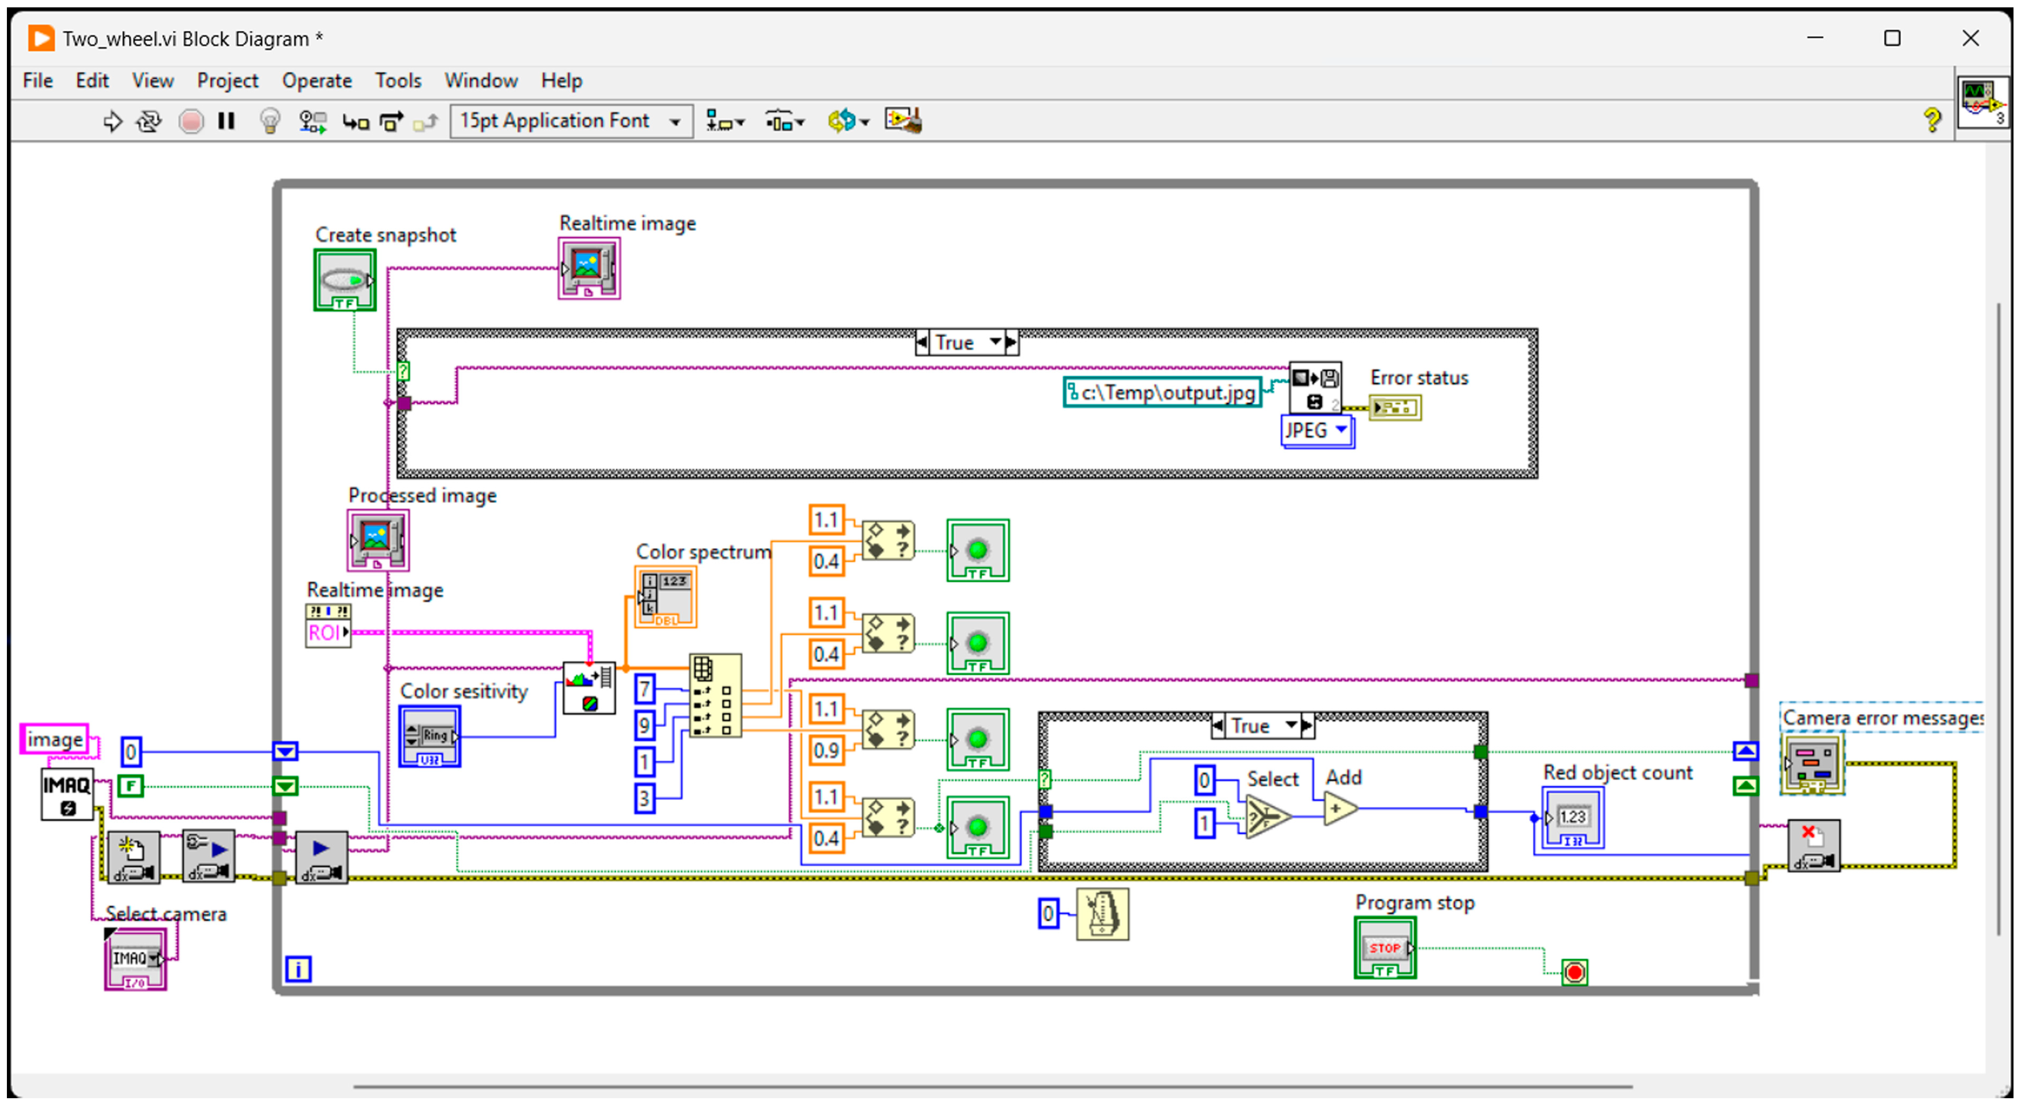Toggle the Create snapshot boolean terminal
Viewport: 2025px width, 1112px height.
tap(344, 280)
